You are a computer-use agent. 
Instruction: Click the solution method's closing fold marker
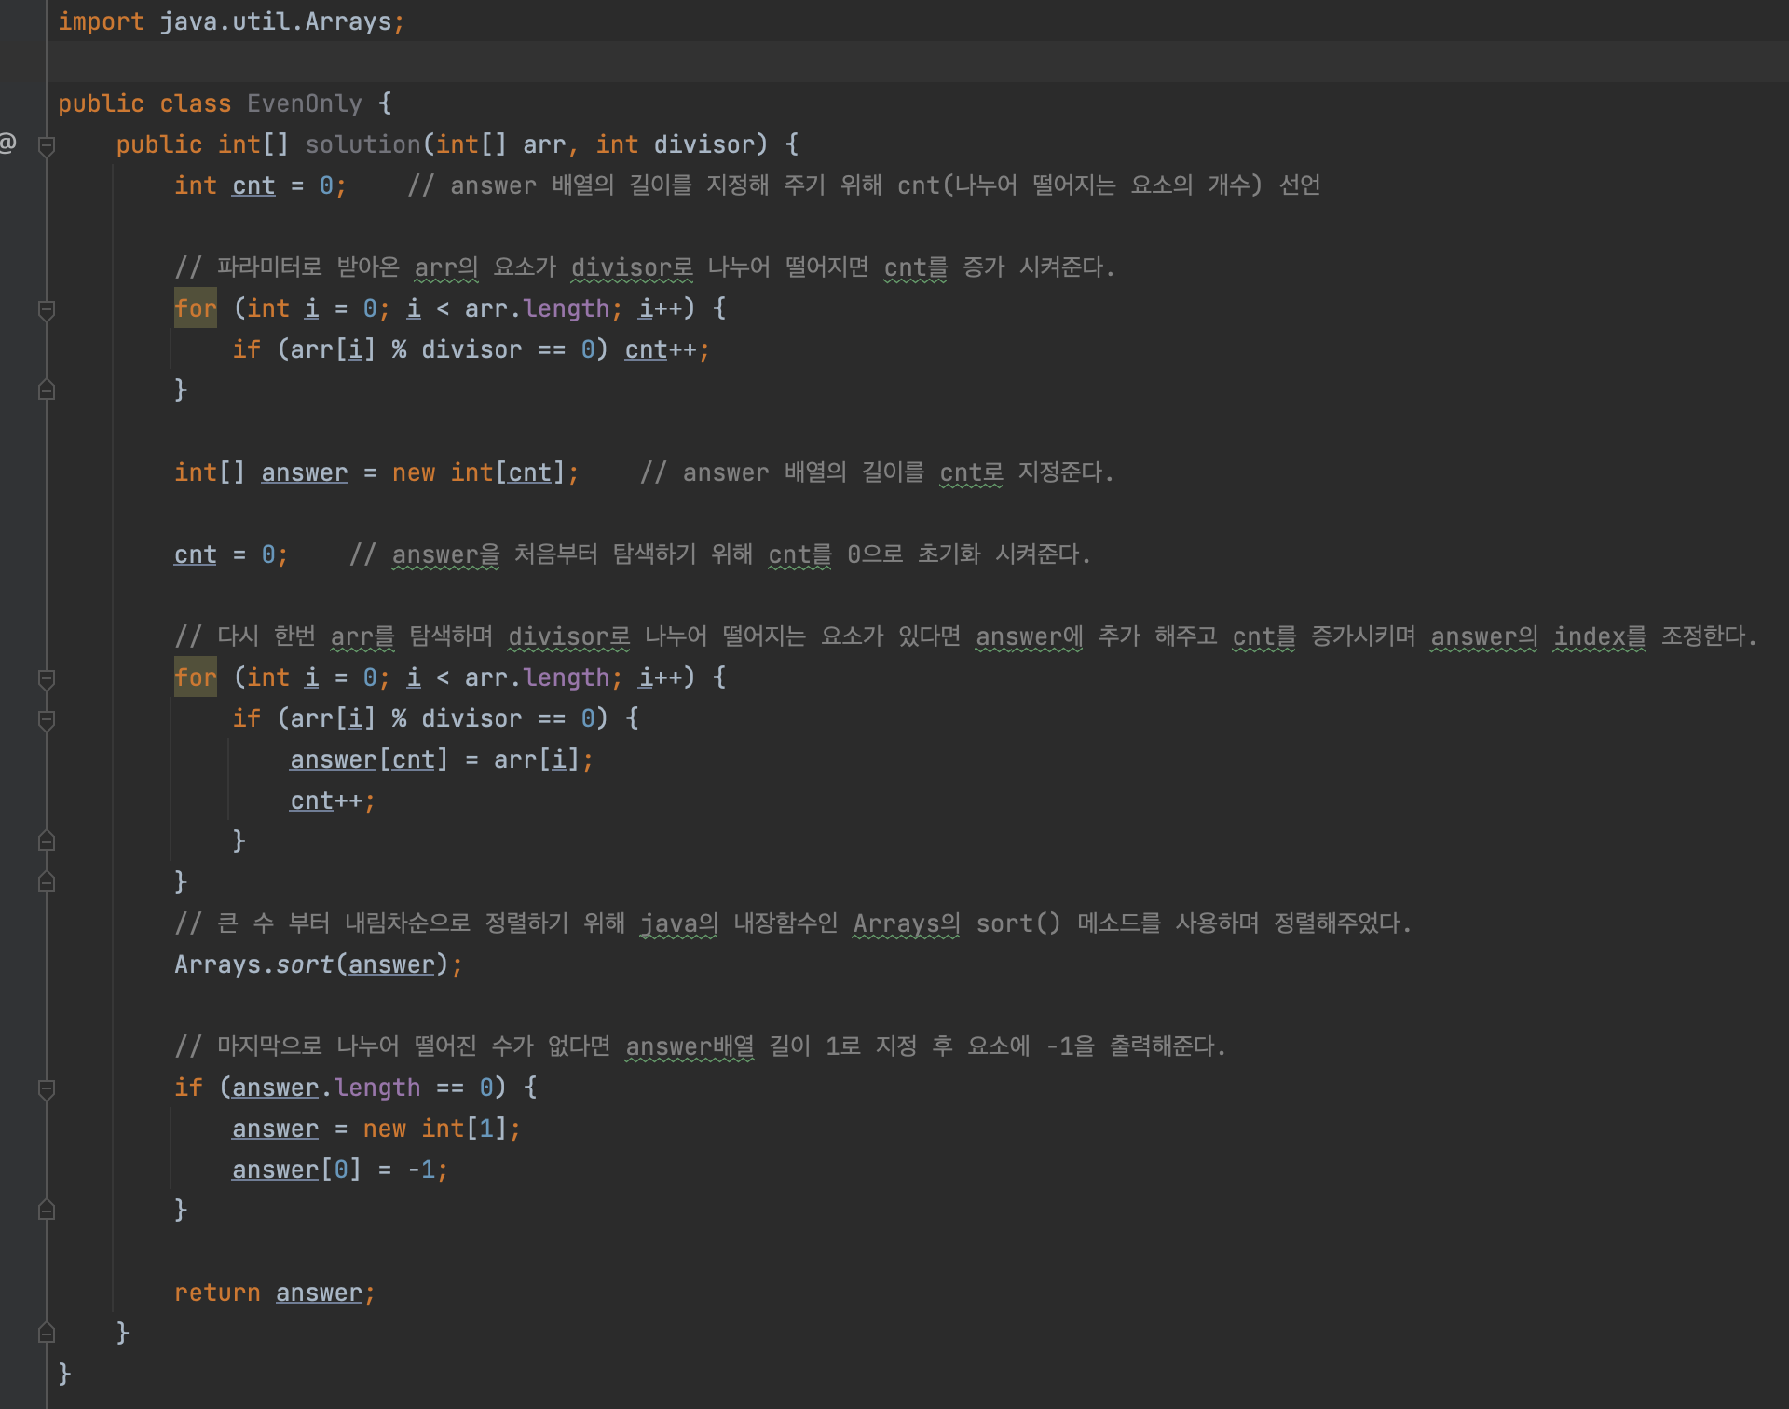[46, 1334]
